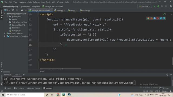Screen dimensions: 173x97
Task: Hide the Project panel with minus icon
Action: coord(26,10)
